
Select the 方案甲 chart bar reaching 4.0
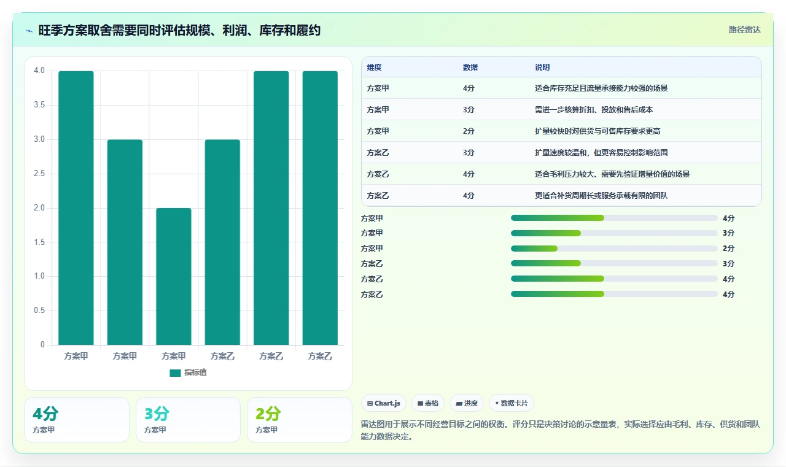(76, 208)
